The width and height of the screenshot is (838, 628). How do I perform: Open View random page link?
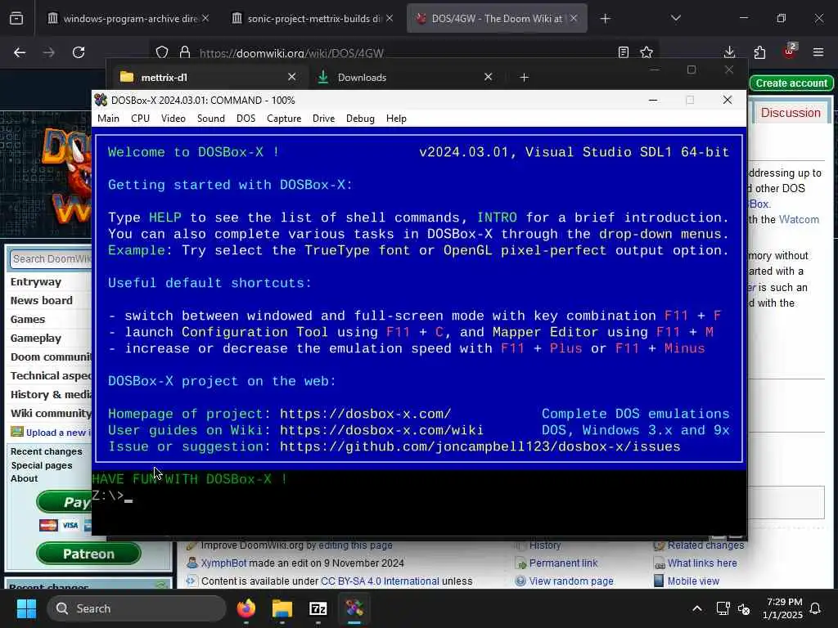coord(571,581)
